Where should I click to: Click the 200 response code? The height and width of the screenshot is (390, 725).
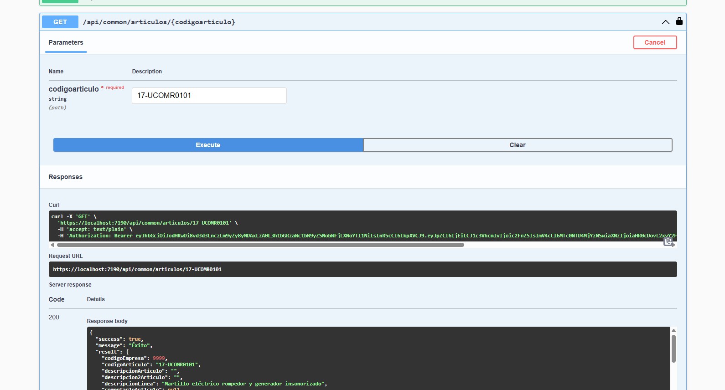click(54, 317)
